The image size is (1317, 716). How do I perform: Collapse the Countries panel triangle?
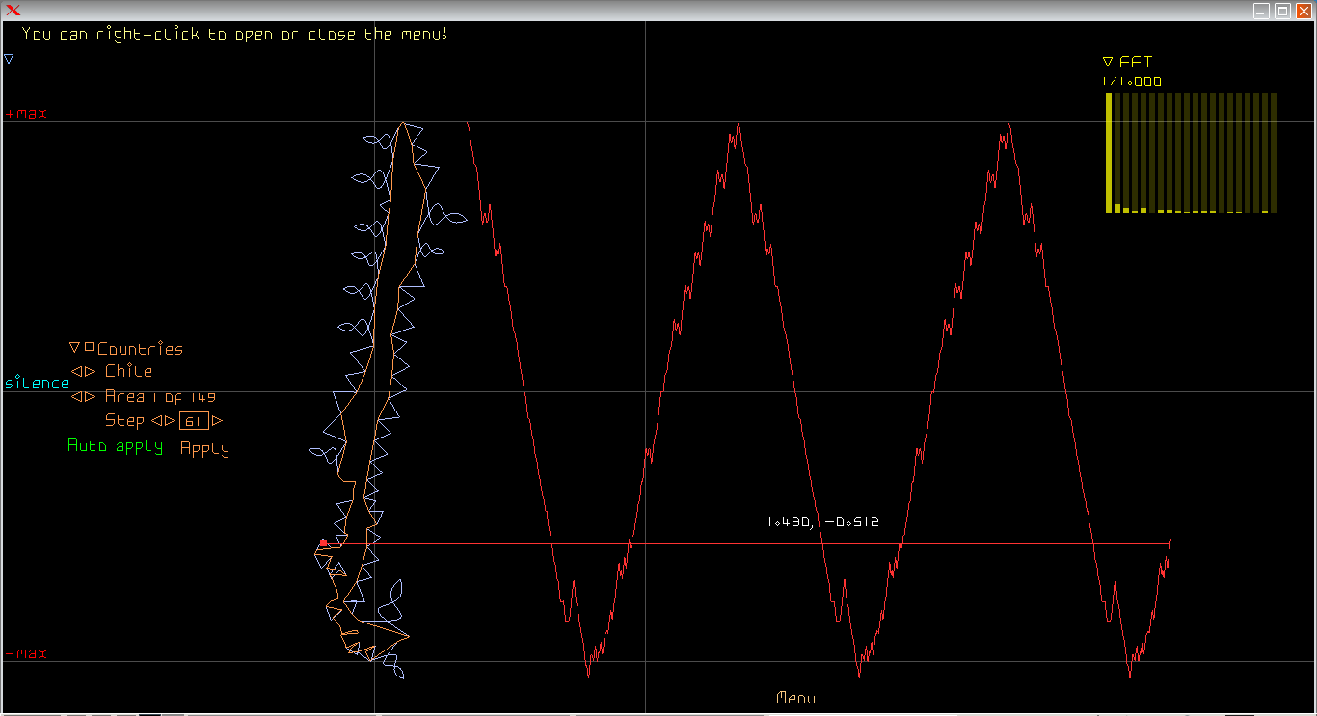(x=74, y=348)
